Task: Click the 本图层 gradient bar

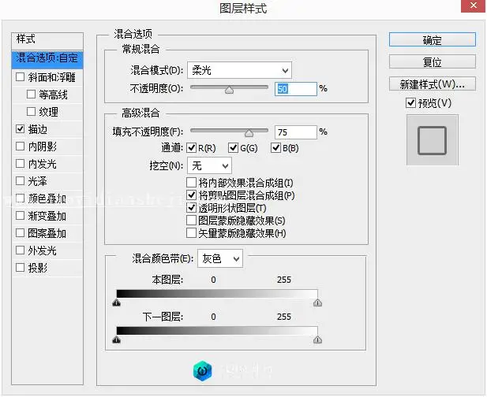Action: pyautogui.click(x=217, y=294)
